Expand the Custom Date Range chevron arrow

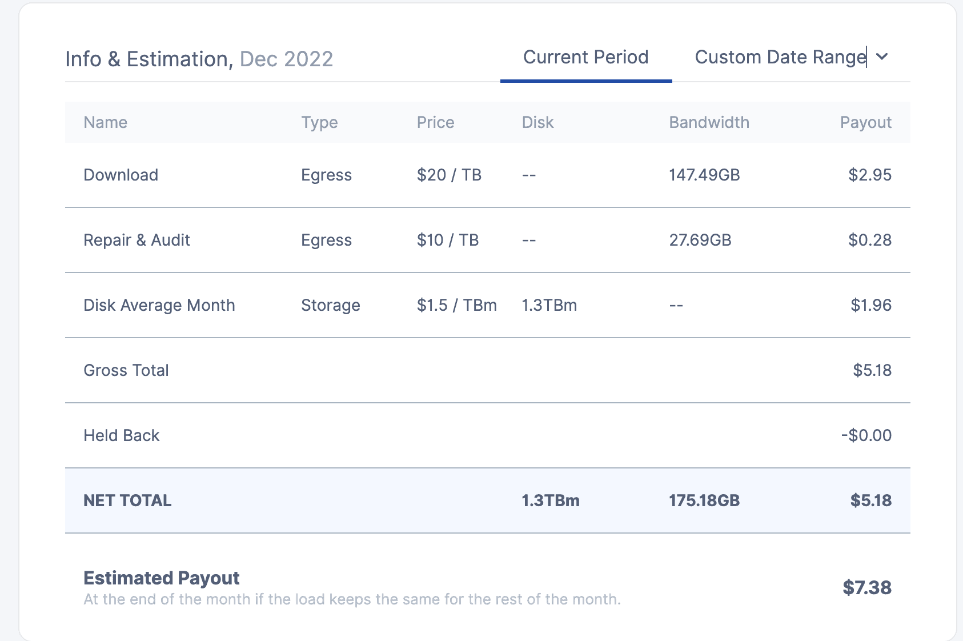click(x=882, y=57)
